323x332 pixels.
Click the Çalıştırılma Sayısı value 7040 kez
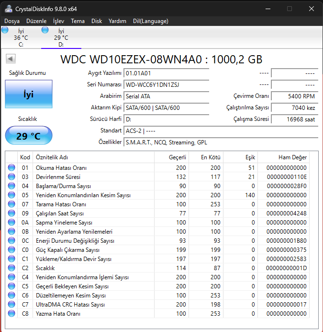pos(295,107)
